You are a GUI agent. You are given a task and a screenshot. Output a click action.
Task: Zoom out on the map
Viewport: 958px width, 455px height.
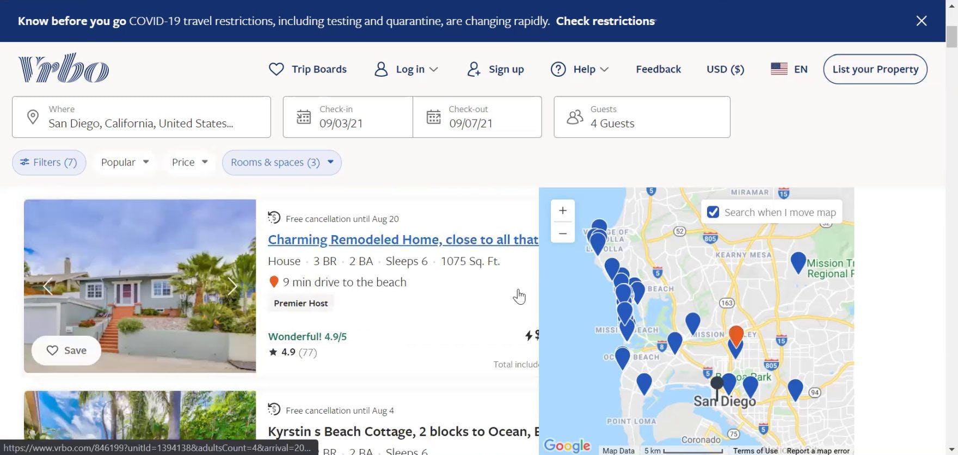point(563,233)
